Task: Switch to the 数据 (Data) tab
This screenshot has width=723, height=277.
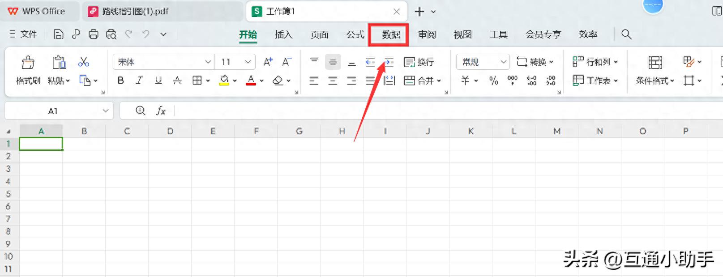Action: pos(391,34)
